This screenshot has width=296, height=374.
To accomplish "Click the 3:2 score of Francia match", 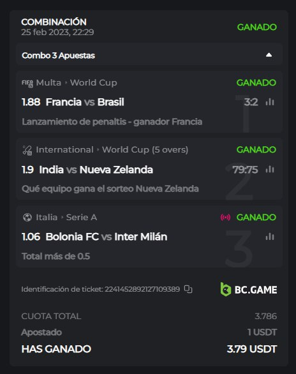I will tap(251, 102).
